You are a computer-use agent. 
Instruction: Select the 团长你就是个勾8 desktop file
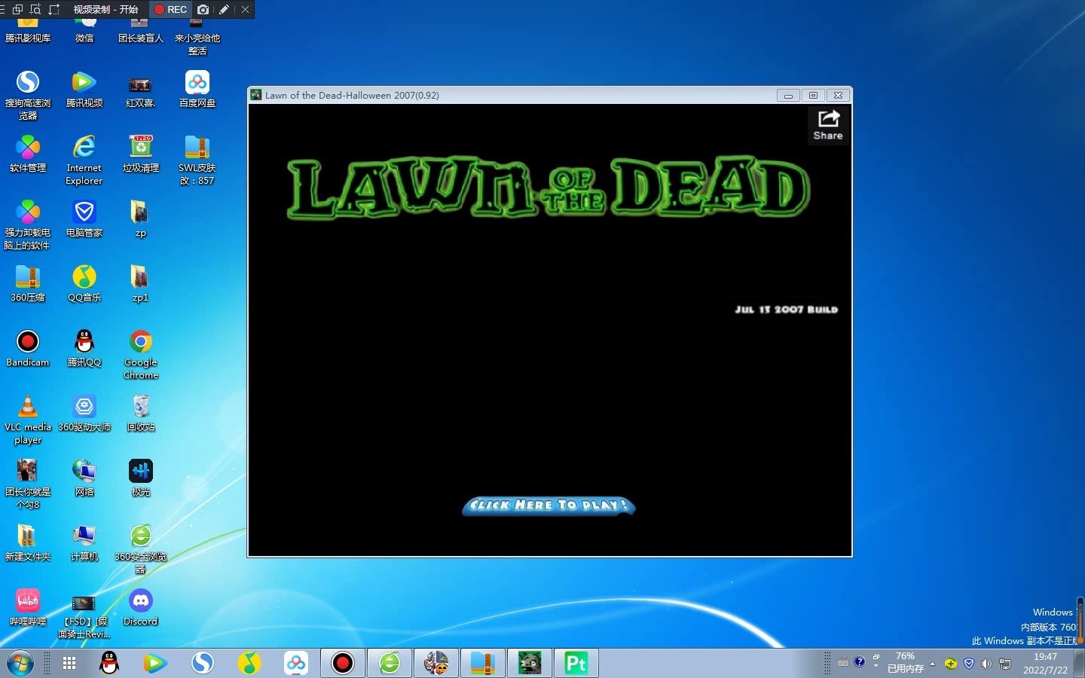[28, 484]
